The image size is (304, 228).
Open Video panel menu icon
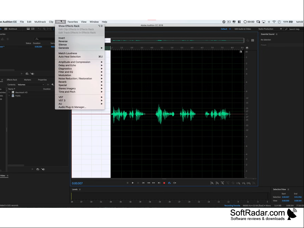click(7, 176)
